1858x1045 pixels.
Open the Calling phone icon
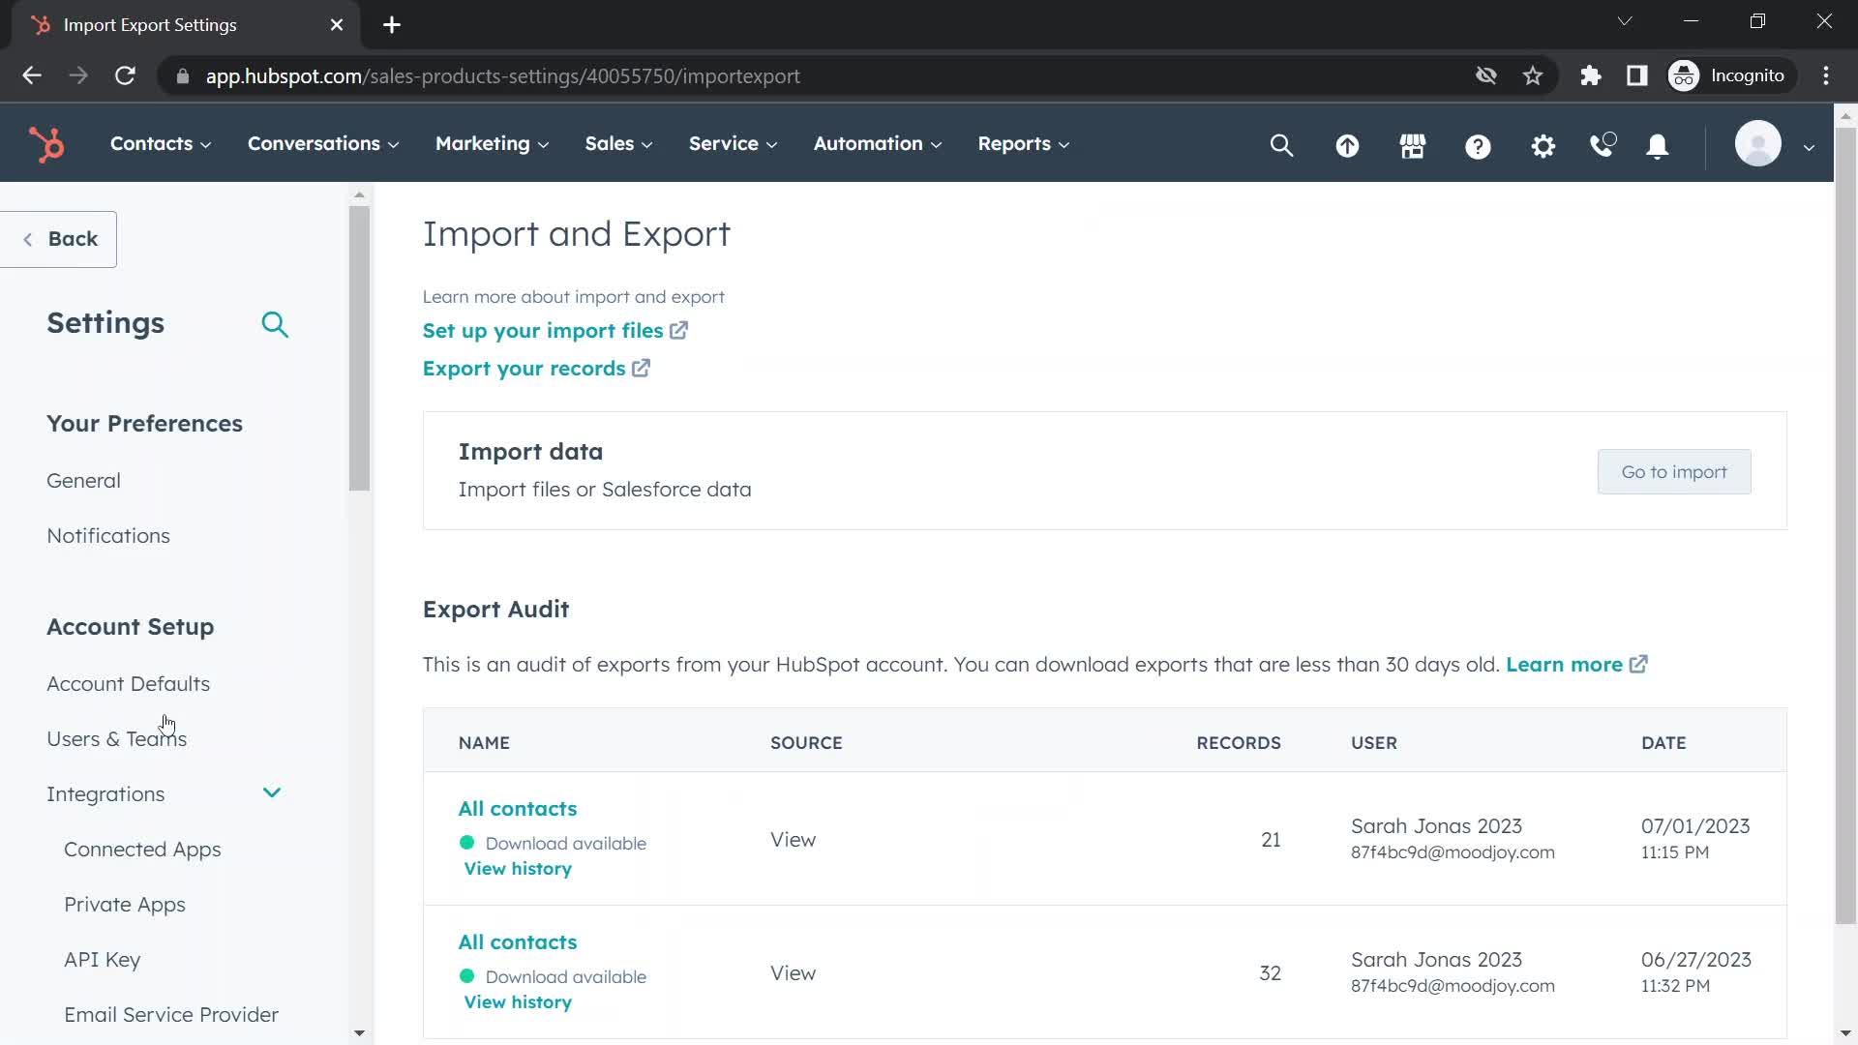[x=1603, y=145]
